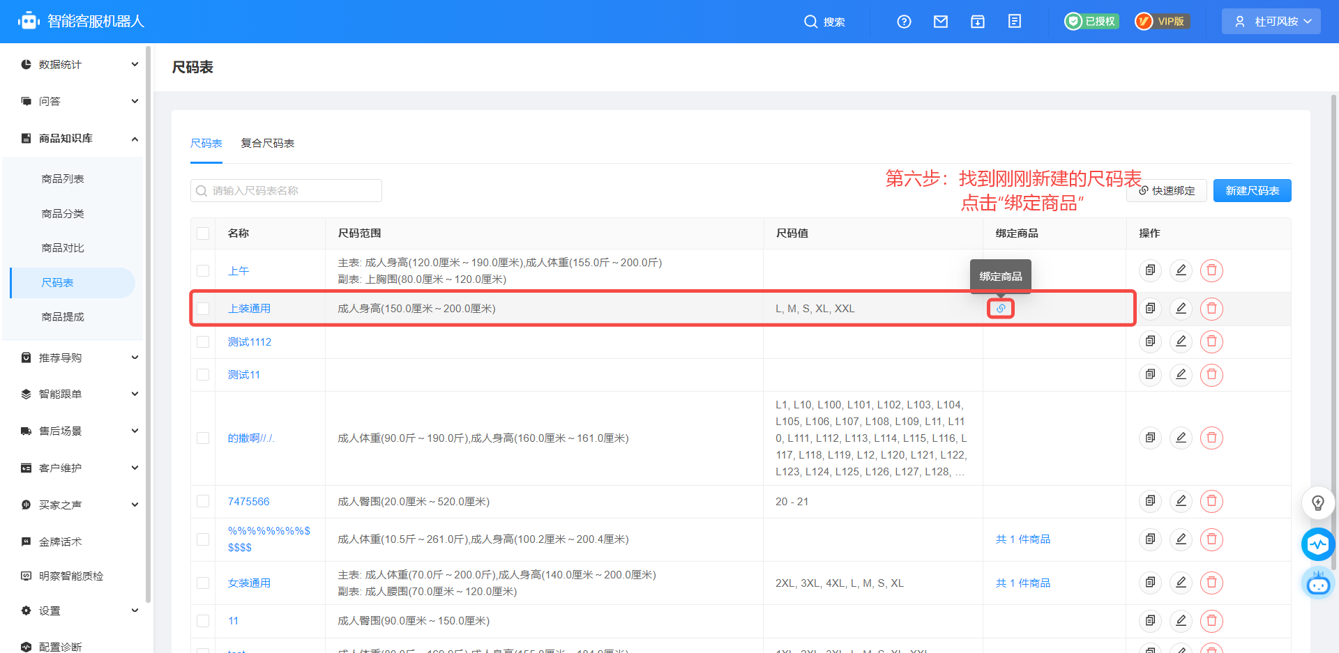Delete the 测试1112 size chart
The image size is (1339, 653).
pyautogui.click(x=1211, y=341)
